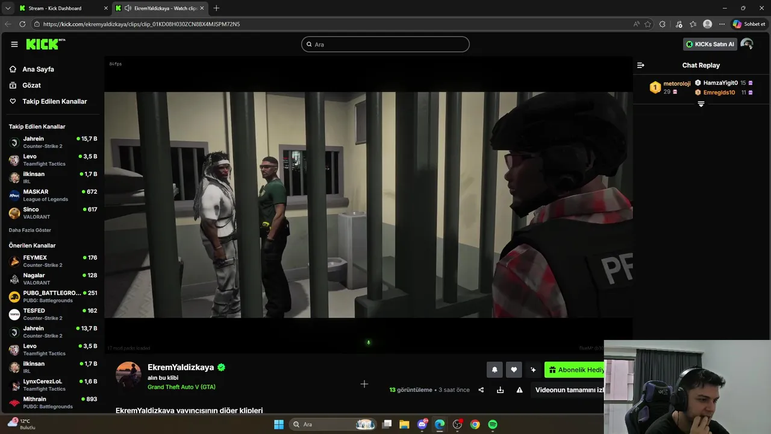Open a new browser tab

216,8
